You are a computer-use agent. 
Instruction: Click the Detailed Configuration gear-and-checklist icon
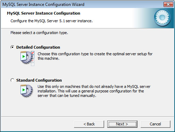[27, 58]
